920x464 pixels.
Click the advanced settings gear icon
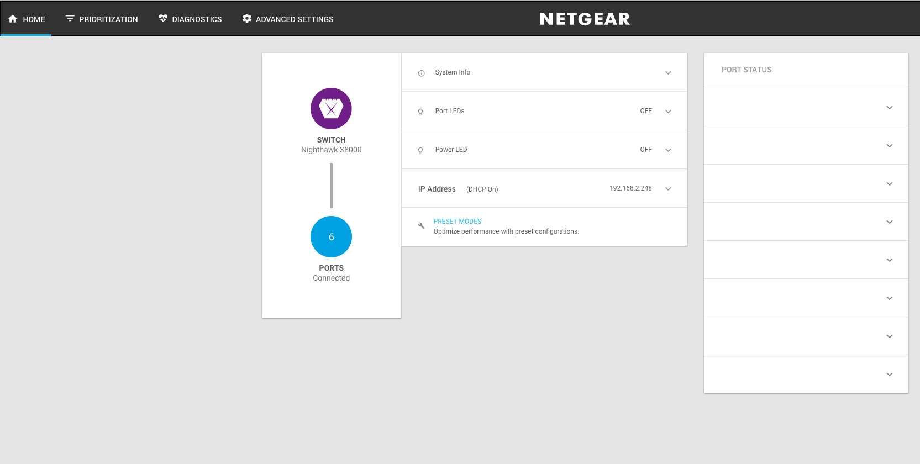pyautogui.click(x=247, y=19)
